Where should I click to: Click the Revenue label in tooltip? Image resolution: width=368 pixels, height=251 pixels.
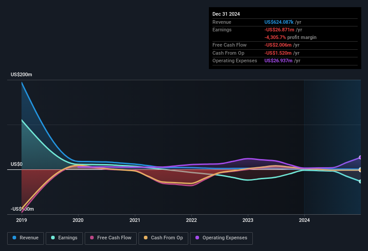click(222, 22)
